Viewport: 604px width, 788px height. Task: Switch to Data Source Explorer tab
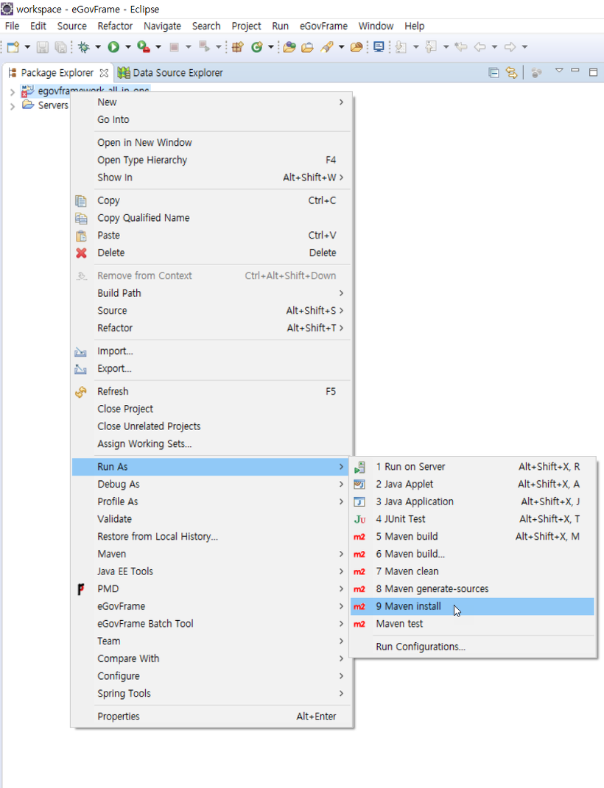(170, 73)
